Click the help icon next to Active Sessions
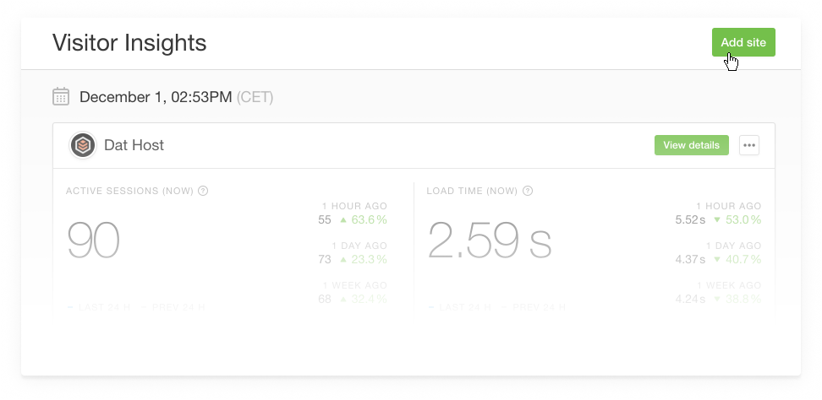Image resolution: width=822 pixels, height=400 pixels. pos(203,191)
